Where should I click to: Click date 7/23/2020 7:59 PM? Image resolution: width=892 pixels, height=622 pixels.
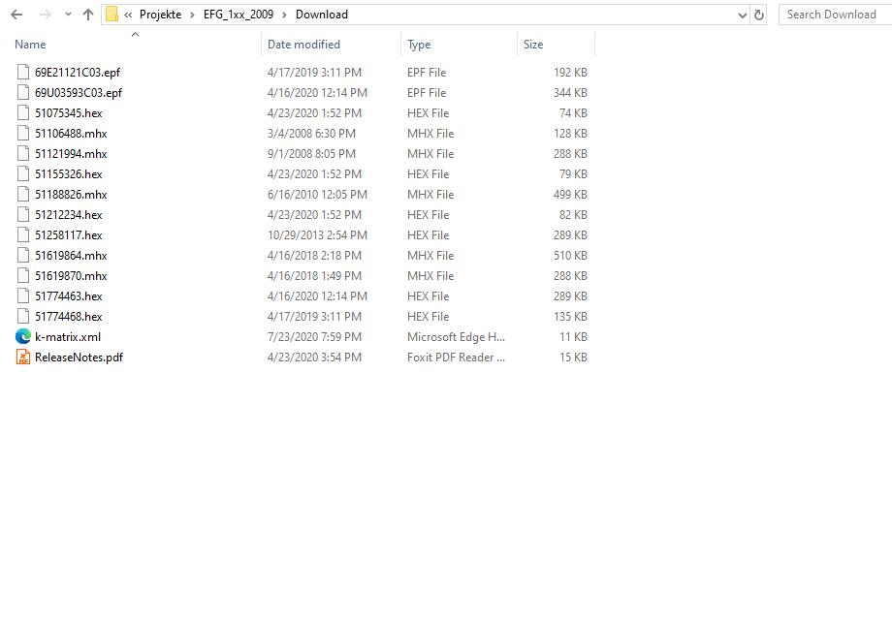[314, 337]
